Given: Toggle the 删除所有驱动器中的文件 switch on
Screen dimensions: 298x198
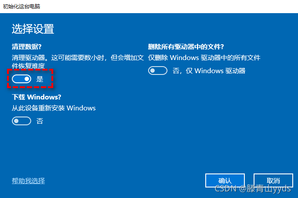Looking at the screenshot, I should pos(158,71).
